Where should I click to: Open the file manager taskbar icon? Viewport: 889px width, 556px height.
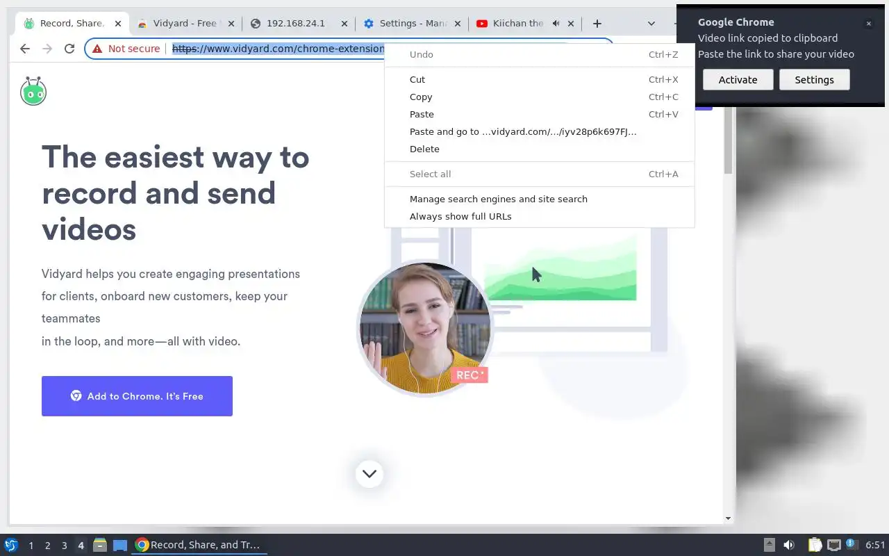click(100, 546)
